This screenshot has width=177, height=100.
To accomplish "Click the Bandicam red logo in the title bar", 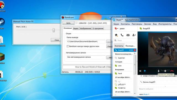I will tap(63, 17).
